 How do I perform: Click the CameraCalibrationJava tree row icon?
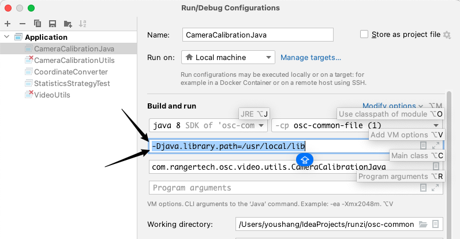[x=28, y=48]
